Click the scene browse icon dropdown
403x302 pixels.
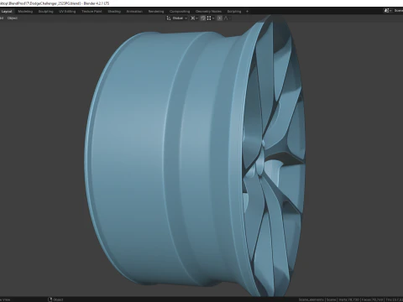(x=387, y=11)
